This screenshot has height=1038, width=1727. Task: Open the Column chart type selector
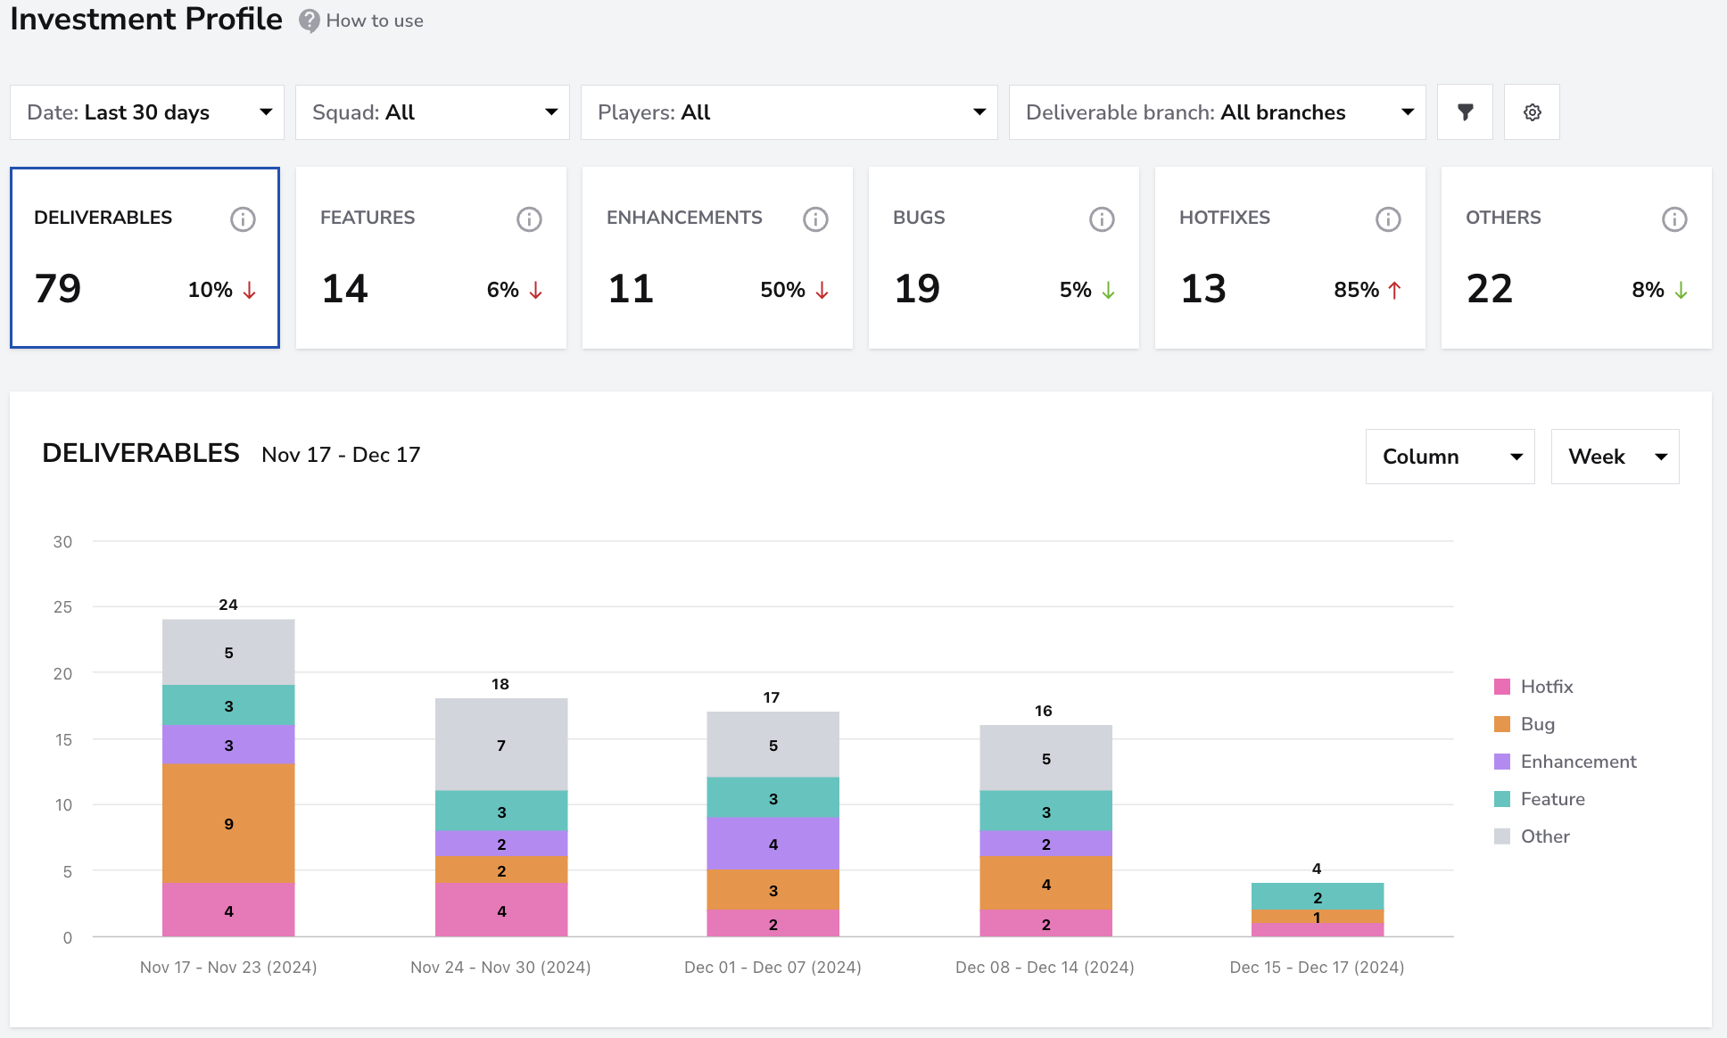pyautogui.click(x=1450, y=457)
